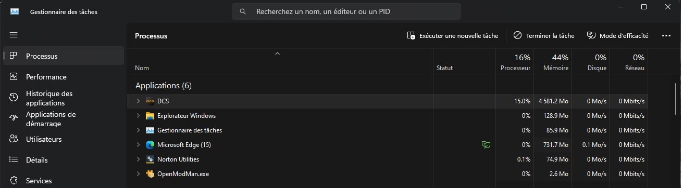Click the Norton Utilities icon
Screen dimensions: 683x188
click(x=150, y=159)
